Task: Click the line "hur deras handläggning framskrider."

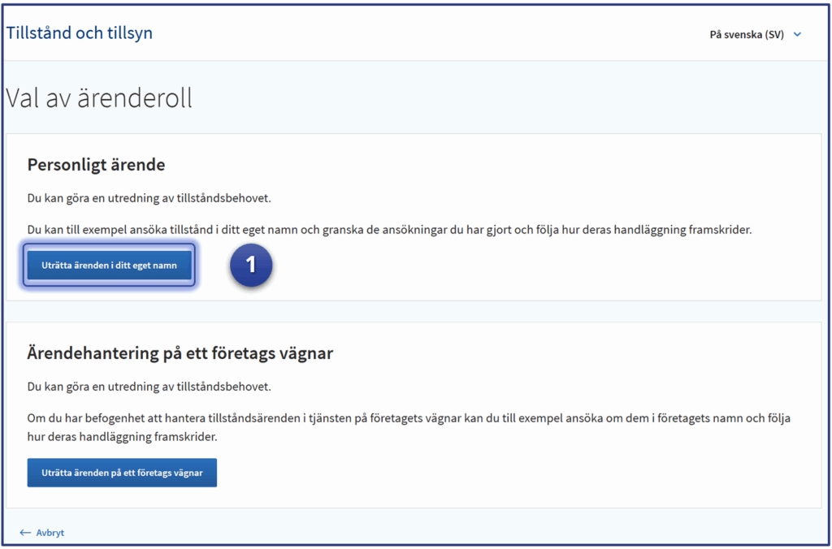Action: pos(122,437)
